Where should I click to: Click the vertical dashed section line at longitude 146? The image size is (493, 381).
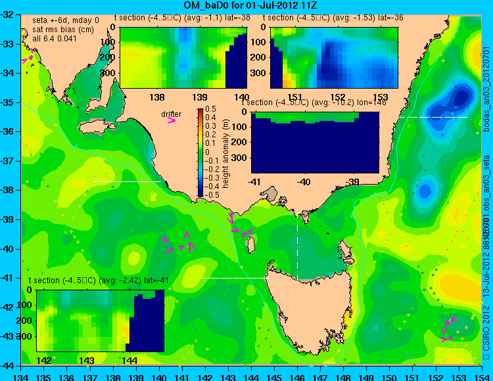coord(297,242)
